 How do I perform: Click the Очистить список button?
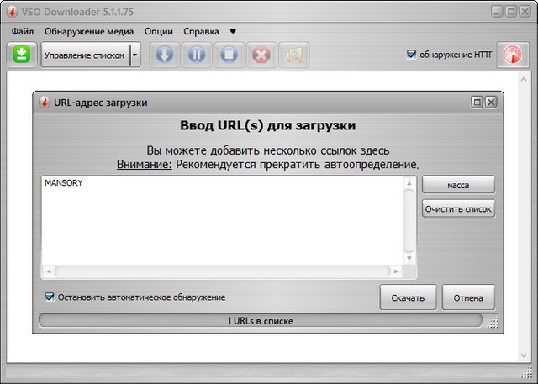(458, 208)
